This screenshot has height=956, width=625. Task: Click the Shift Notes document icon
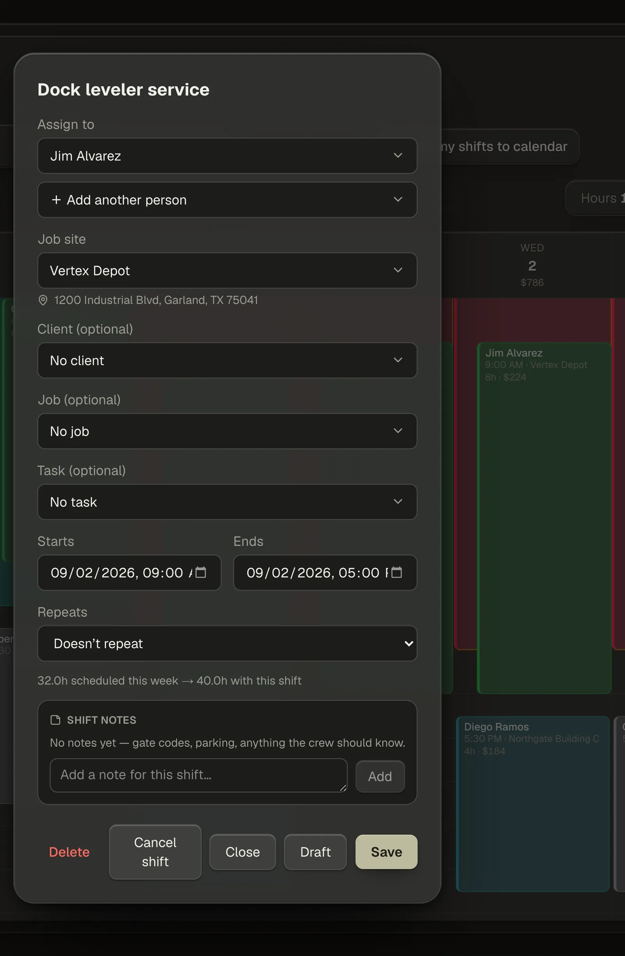pyautogui.click(x=55, y=720)
